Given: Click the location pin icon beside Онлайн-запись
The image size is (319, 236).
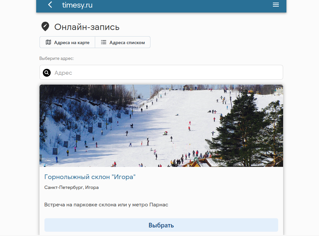Looking at the screenshot, I should pyautogui.click(x=45, y=27).
